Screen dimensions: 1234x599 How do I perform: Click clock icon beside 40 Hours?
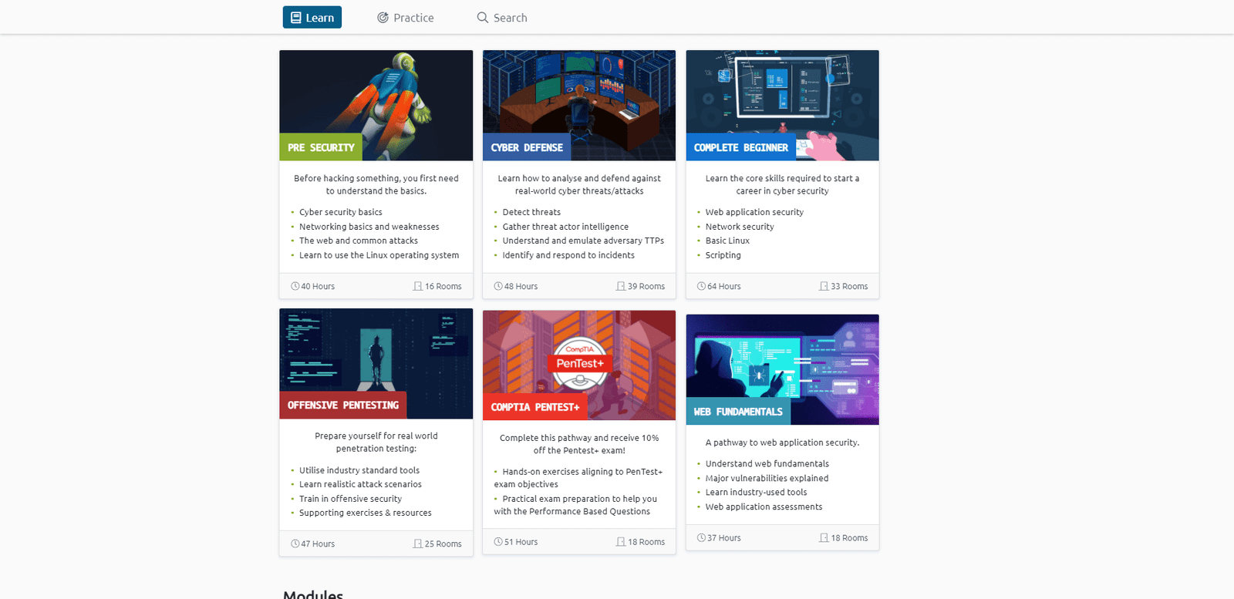click(295, 286)
